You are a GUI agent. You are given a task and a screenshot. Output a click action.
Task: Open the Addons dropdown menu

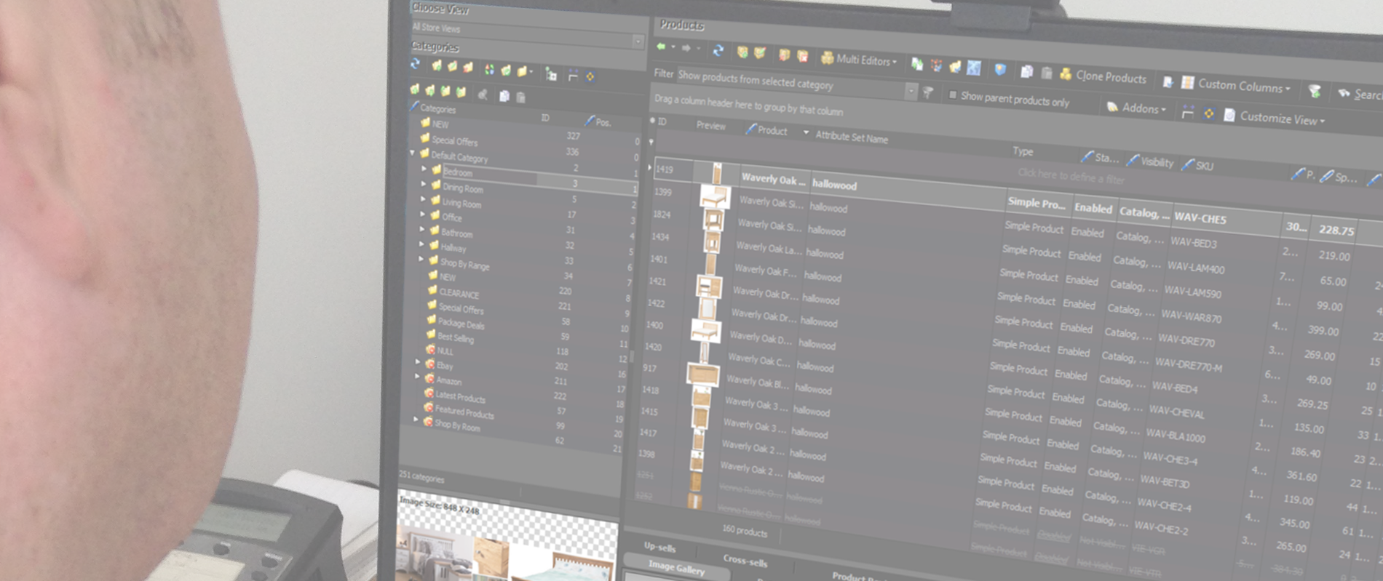click(1136, 108)
